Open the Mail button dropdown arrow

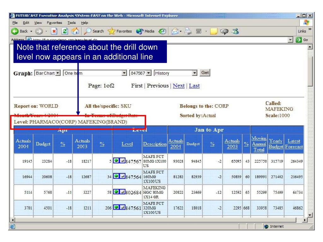click(181, 31)
